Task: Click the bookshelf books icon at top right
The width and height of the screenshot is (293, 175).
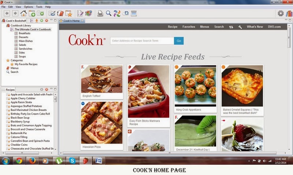Action: coord(289,13)
